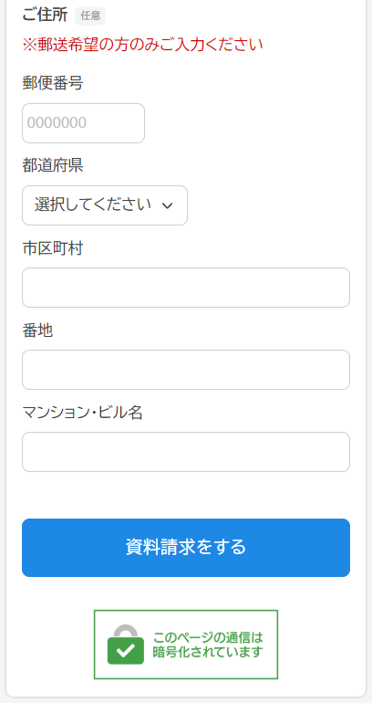Click the マンション・ビル名 text field

186,452
